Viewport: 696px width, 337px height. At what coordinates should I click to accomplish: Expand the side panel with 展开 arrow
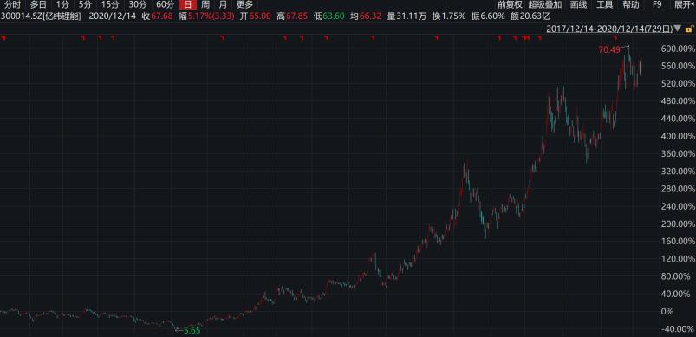pyautogui.click(x=685, y=5)
